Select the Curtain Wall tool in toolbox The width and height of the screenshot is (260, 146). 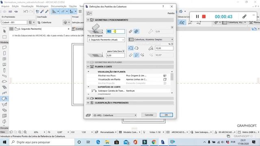(x=4, y=116)
